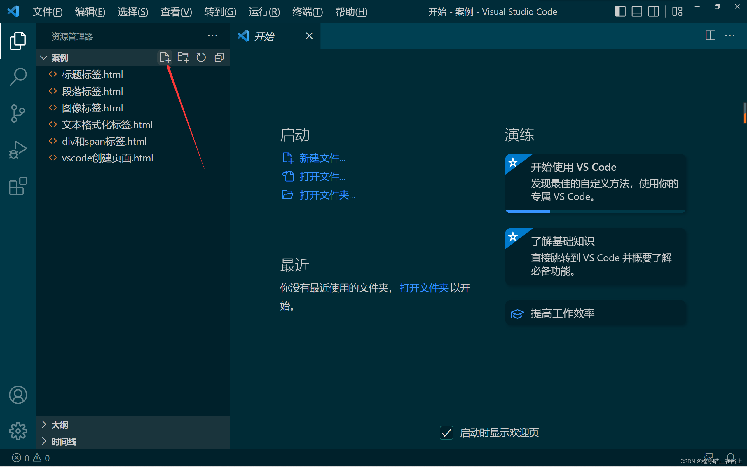Open the Explorer view in activity bar
The width and height of the screenshot is (747, 467).
click(18, 41)
